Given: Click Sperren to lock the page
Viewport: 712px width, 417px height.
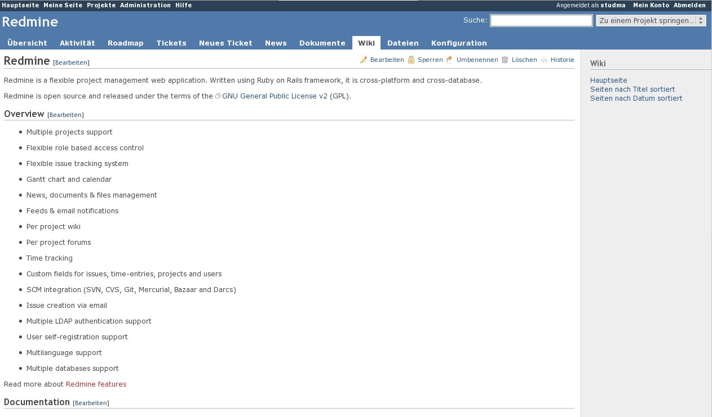Looking at the screenshot, I should [x=430, y=60].
